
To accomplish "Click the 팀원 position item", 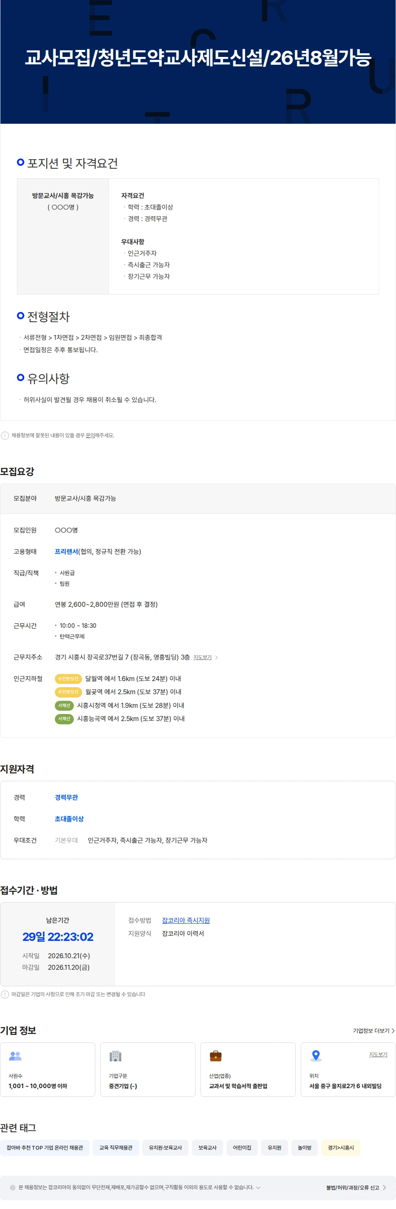I will pos(64,584).
